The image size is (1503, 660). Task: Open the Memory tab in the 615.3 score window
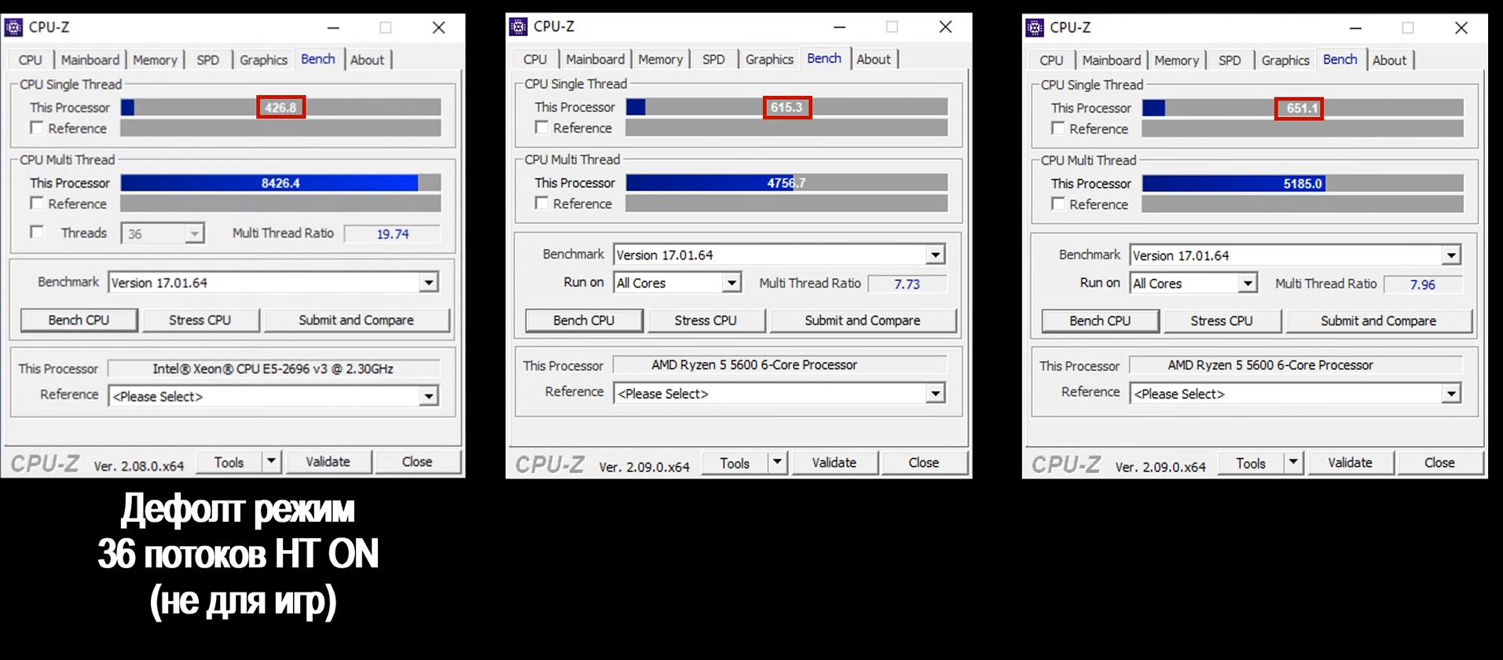click(x=660, y=59)
